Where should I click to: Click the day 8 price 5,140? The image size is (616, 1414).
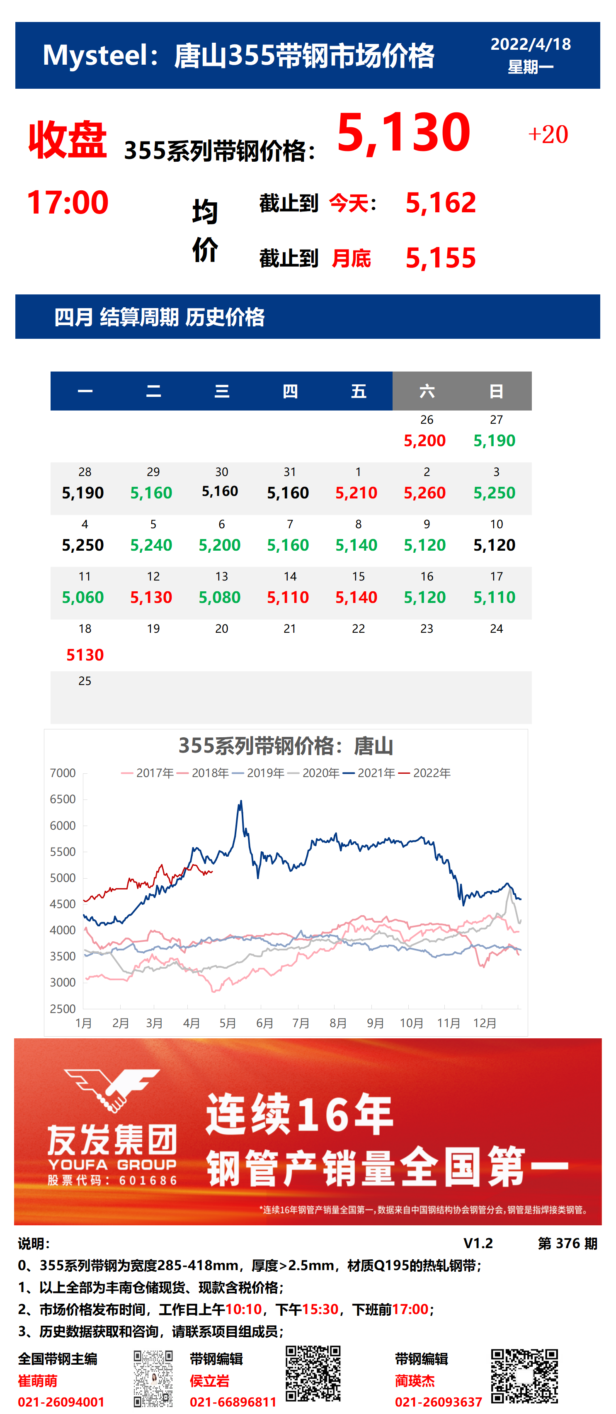(356, 544)
